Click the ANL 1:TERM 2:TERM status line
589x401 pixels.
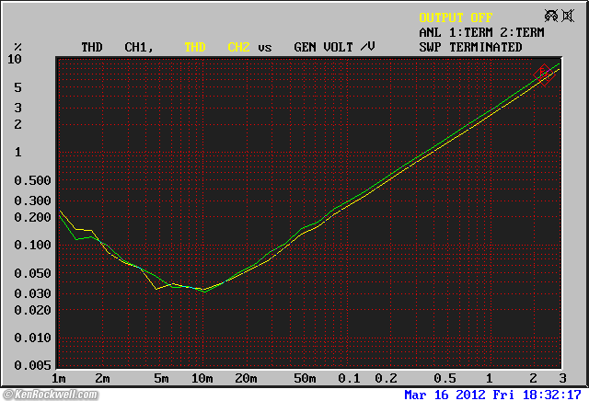coord(481,33)
